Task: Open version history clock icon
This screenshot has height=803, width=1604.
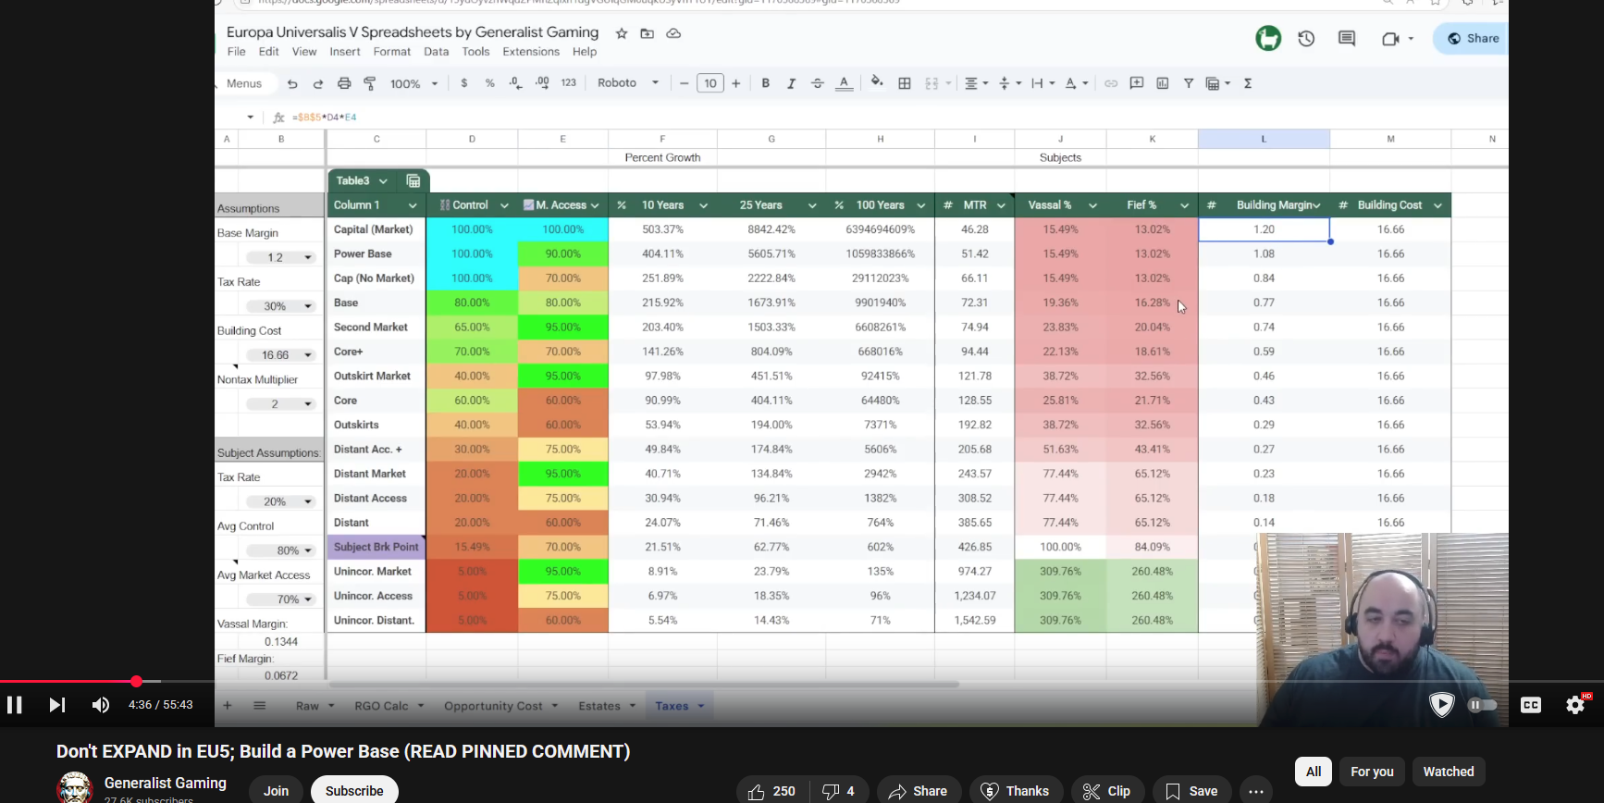Action: tap(1306, 39)
